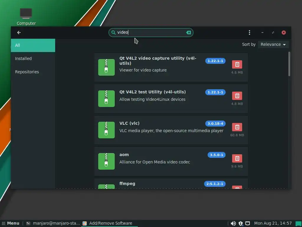Screen dimensions: 302x227
Task: Go back using the back arrow
Action: pos(19,33)
